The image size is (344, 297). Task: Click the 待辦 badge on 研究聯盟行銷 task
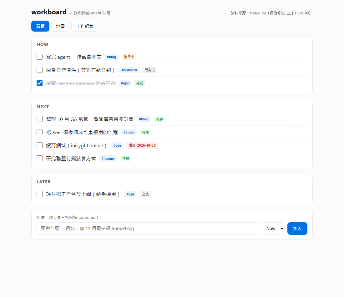click(x=126, y=159)
